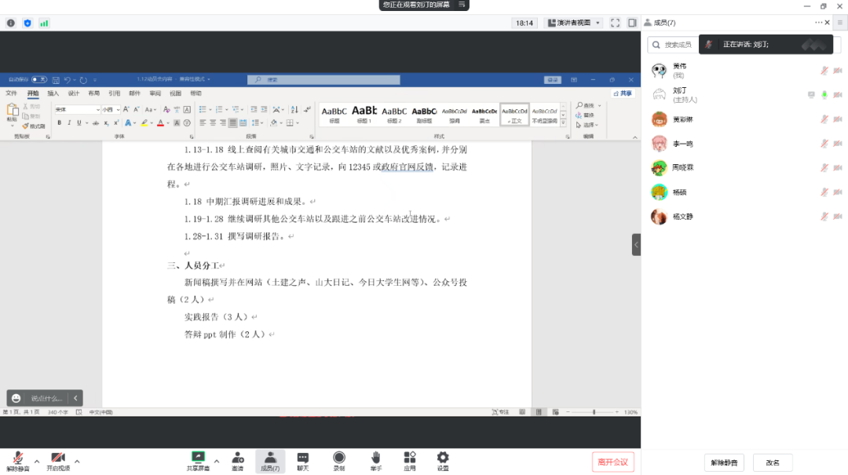Start recording the meeting

tap(338, 458)
